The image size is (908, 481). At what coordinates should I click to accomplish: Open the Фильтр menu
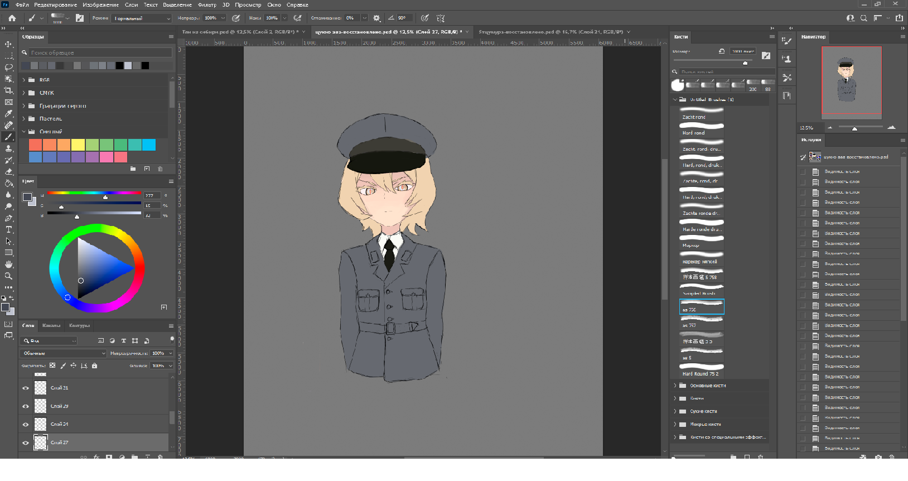coord(207,5)
